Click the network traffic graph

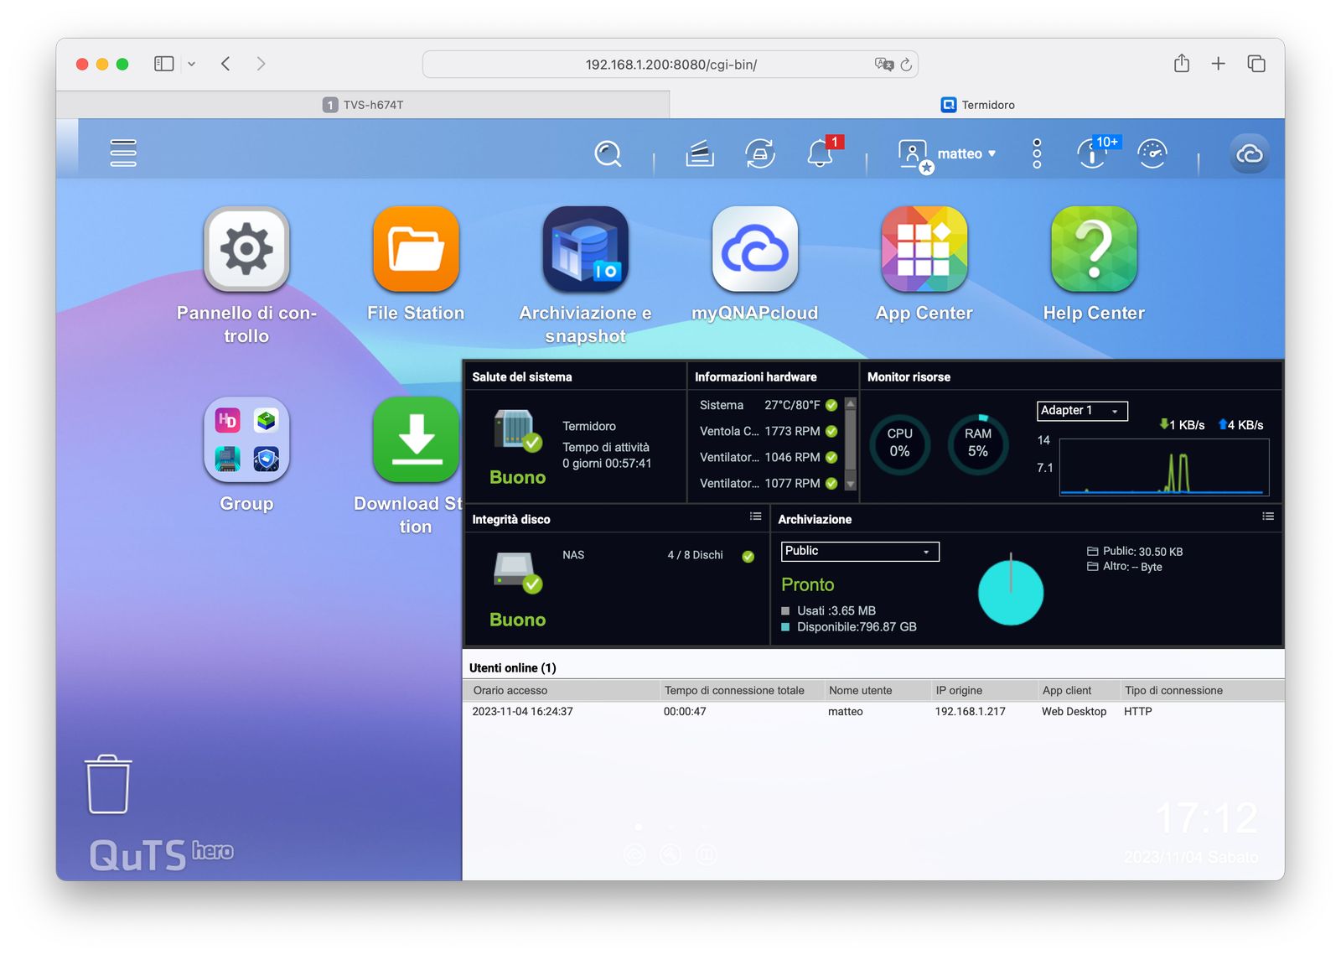1164,468
